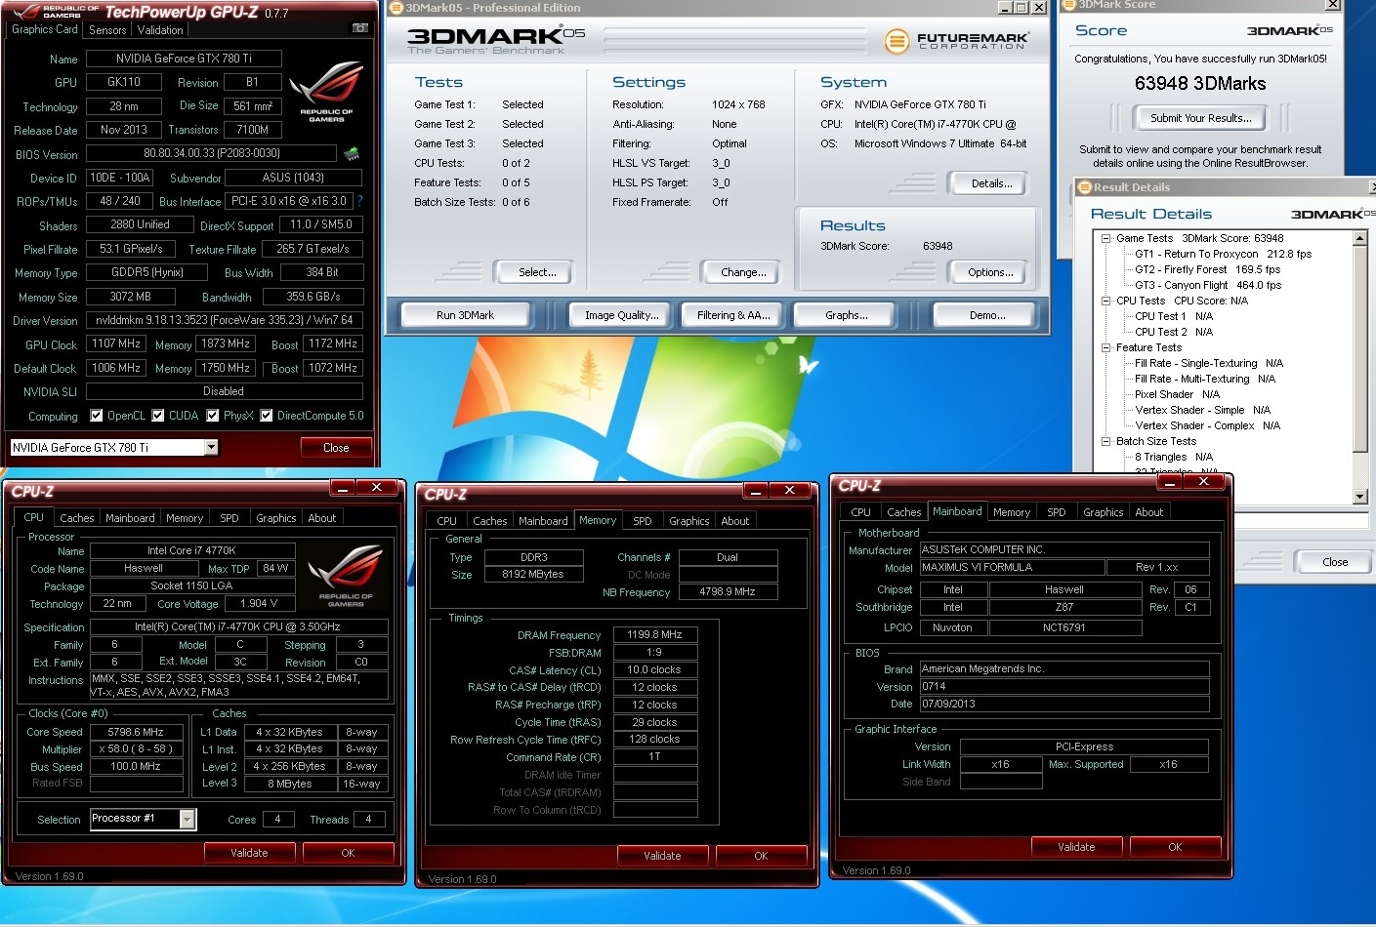The width and height of the screenshot is (1376, 927).
Task: Click Validate in the CPU-Z Mainboard window
Action: 1076,847
